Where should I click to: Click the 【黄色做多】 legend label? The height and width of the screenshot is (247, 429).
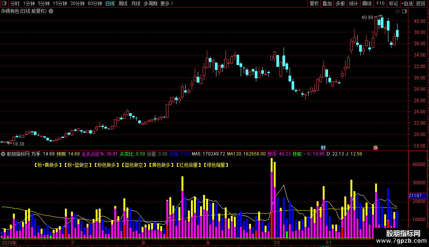(161, 165)
